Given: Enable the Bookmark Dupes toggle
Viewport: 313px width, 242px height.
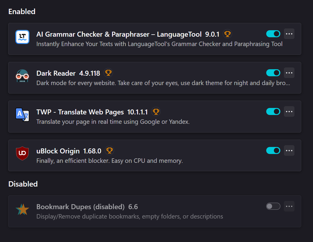Looking at the screenshot, I should pos(273,206).
